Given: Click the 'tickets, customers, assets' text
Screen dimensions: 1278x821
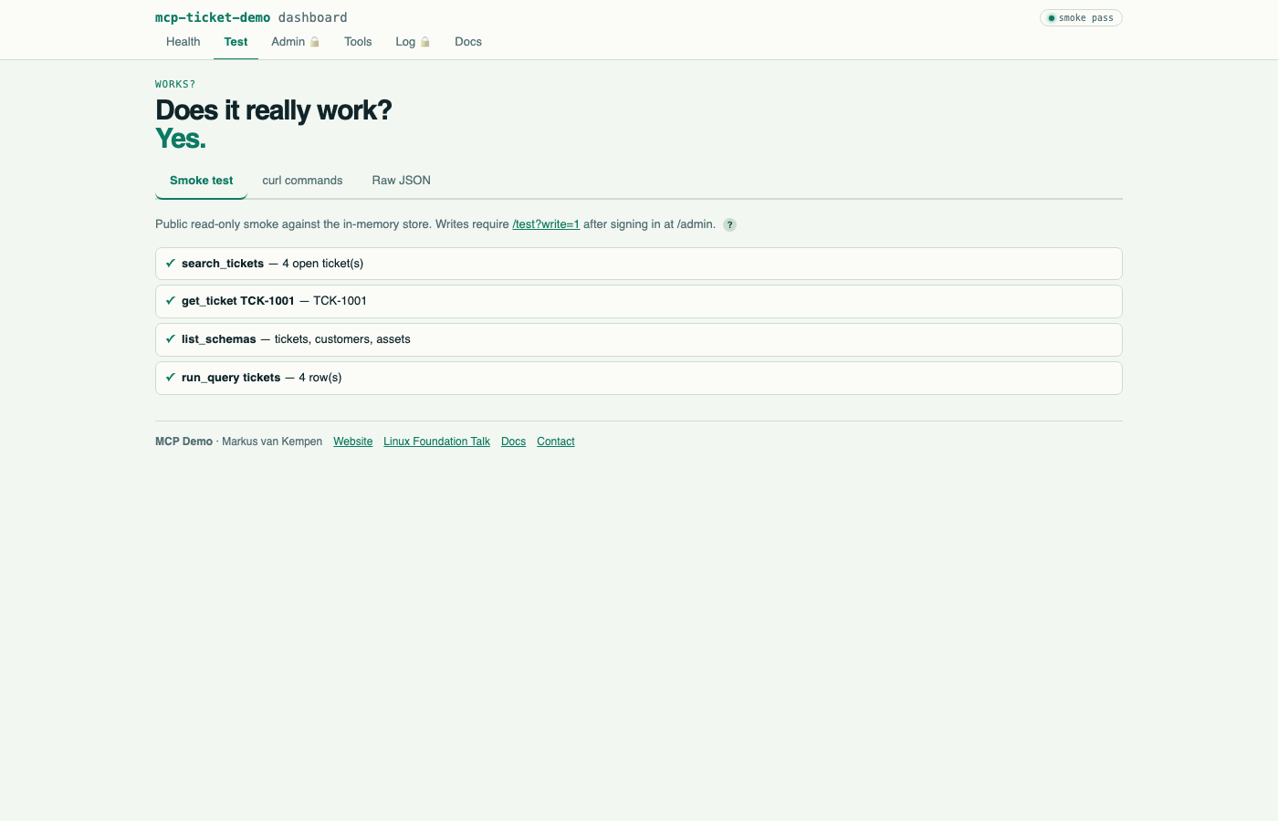Looking at the screenshot, I should pyautogui.click(x=342, y=339).
